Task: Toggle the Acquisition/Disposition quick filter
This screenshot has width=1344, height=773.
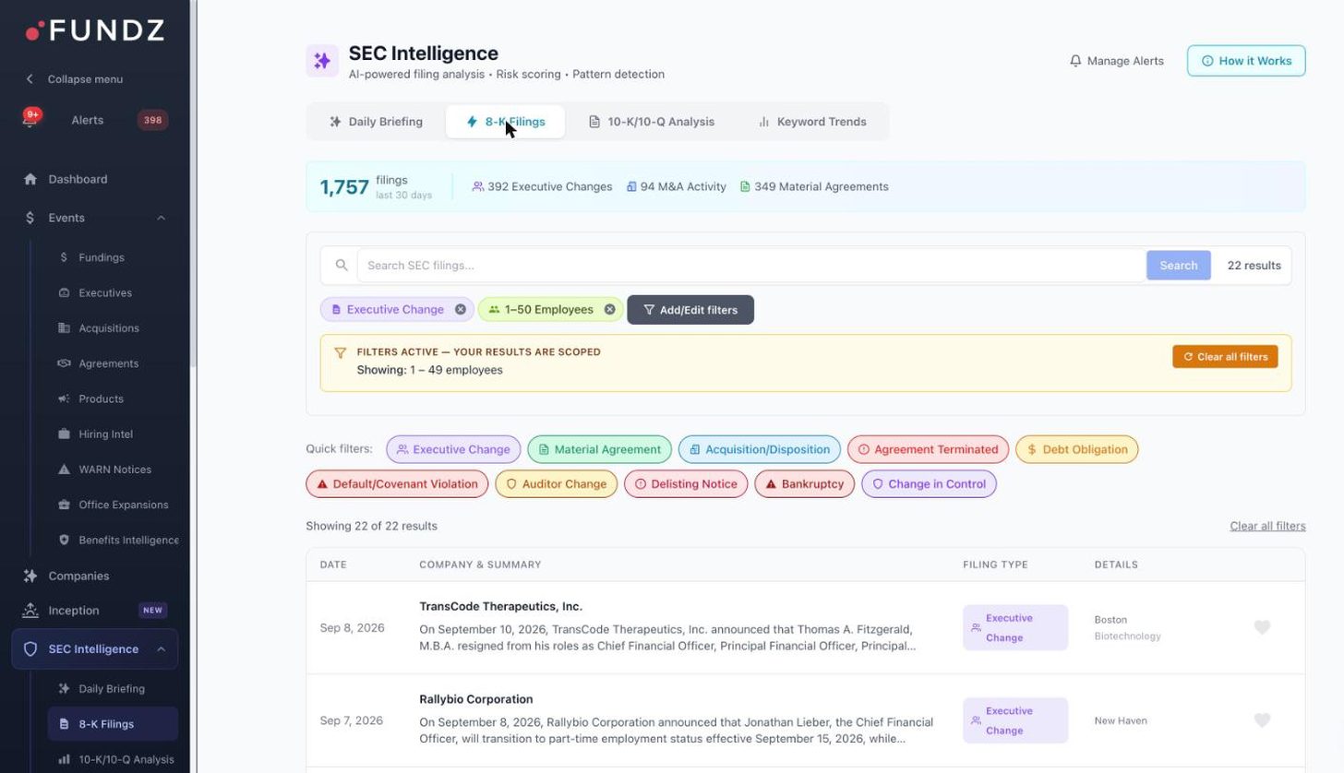Action: [x=760, y=450]
